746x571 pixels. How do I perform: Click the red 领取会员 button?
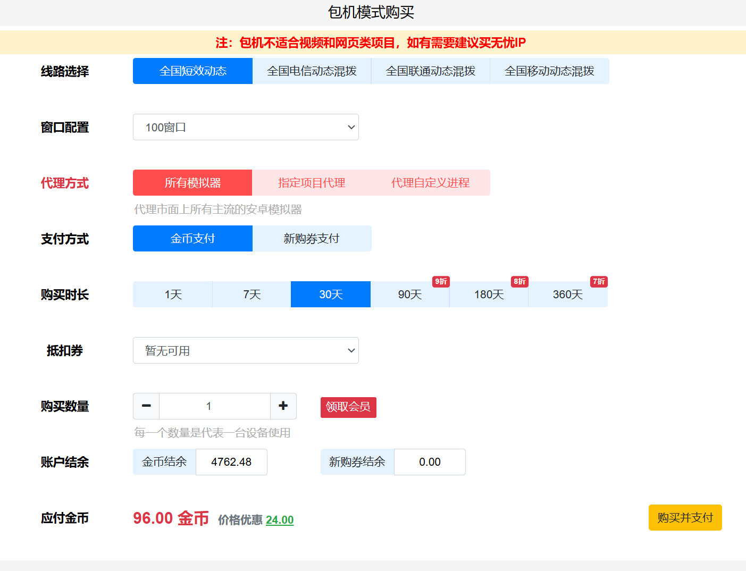pos(348,407)
